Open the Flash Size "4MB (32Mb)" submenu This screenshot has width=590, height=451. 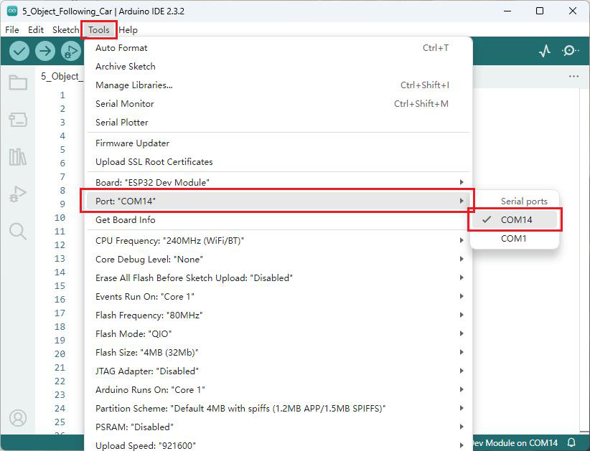pyautogui.click(x=278, y=352)
